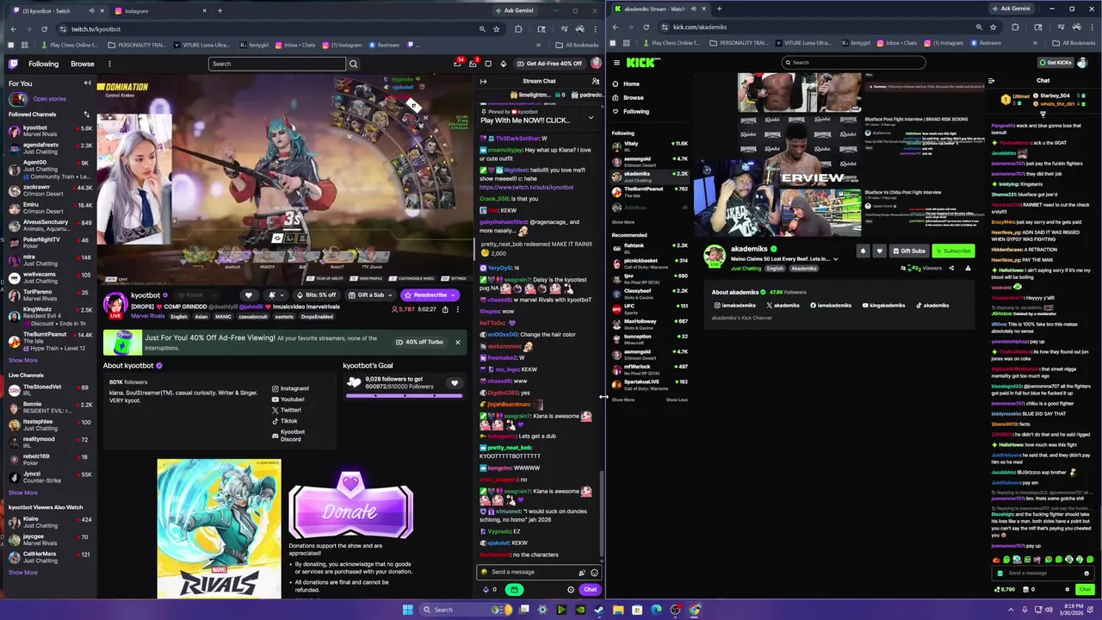Go to Kick Browse
Screen dimensions: 1102x620
pos(633,97)
